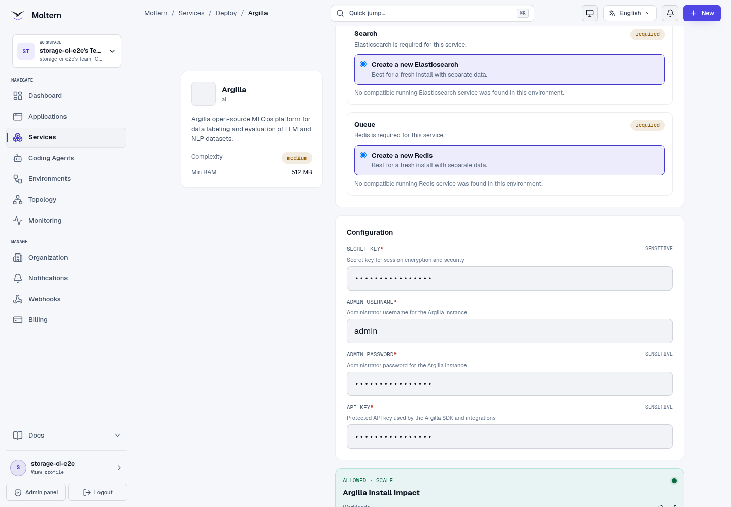731x507 pixels.
Task: Open Topology page
Action: click(x=66, y=200)
